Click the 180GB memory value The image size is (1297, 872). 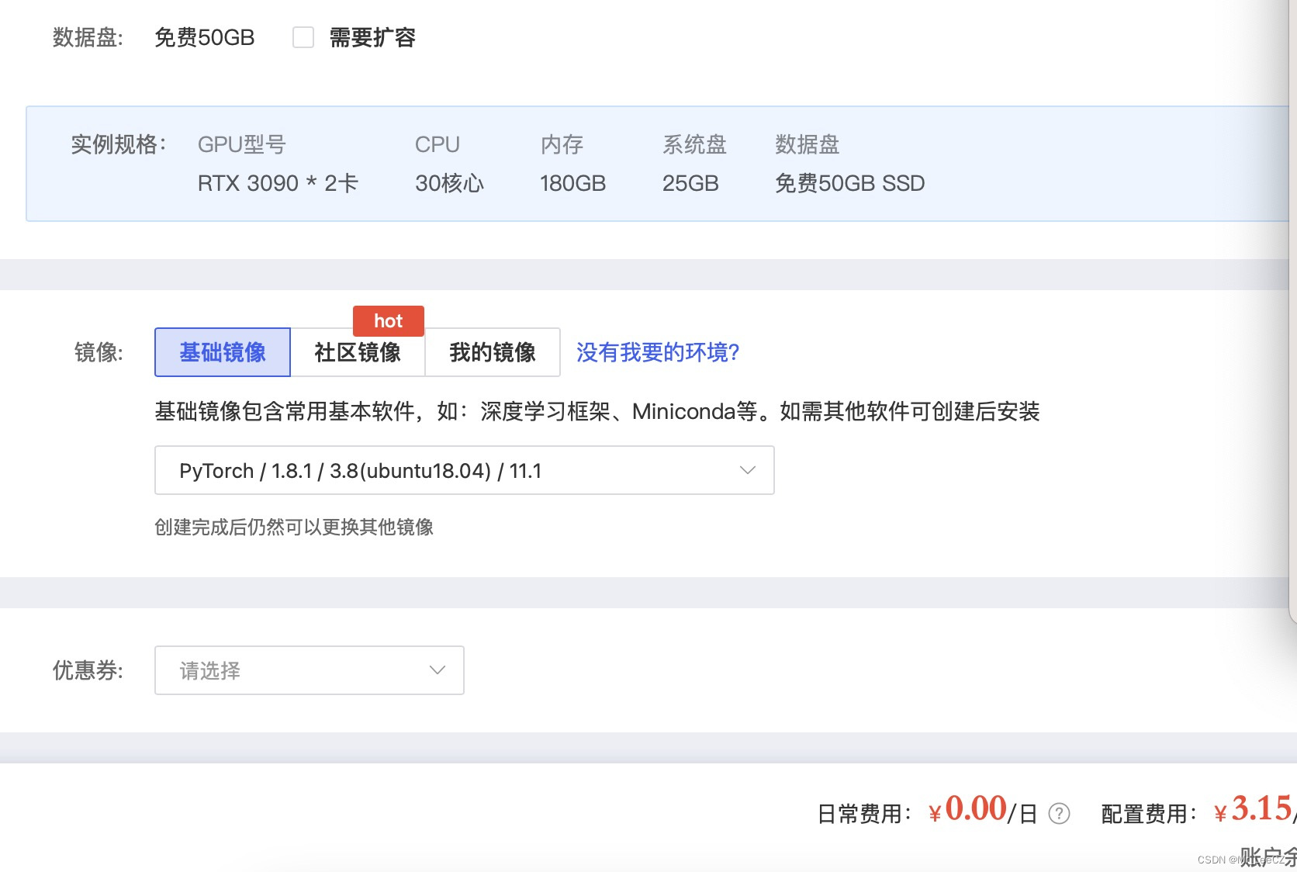coord(572,183)
